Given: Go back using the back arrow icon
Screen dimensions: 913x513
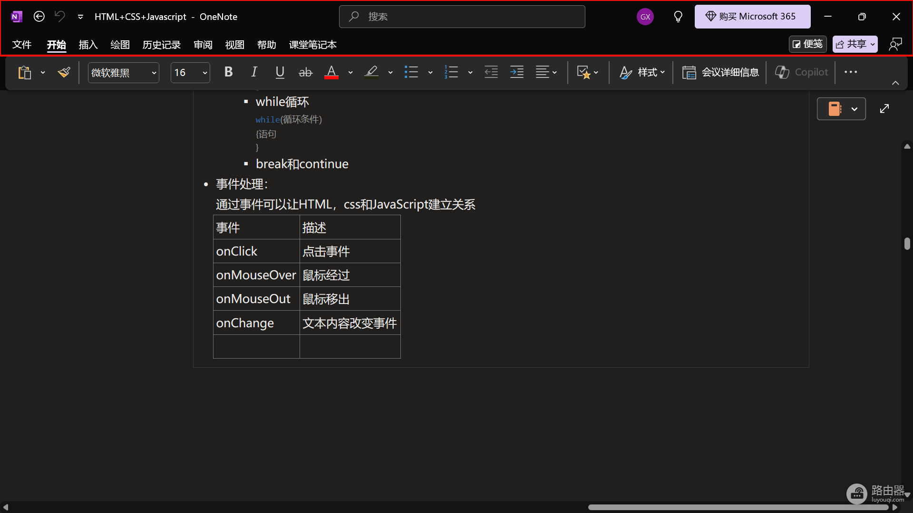Looking at the screenshot, I should (x=39, y=17).
